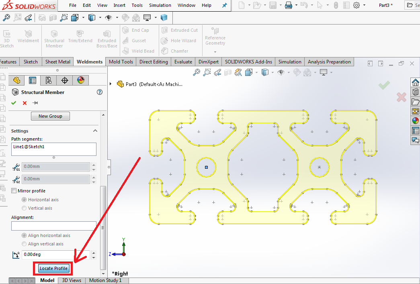
Task: Open the DisplayManager color ball tab
Action: click(81, 80)
